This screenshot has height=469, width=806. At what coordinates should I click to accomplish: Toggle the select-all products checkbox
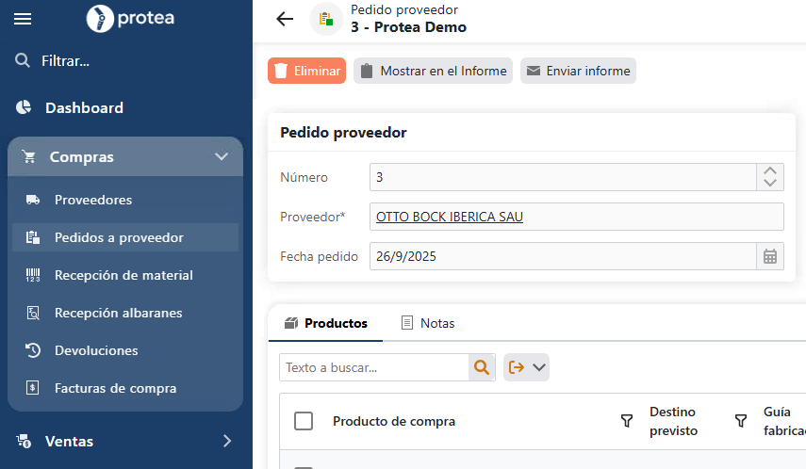304,421
